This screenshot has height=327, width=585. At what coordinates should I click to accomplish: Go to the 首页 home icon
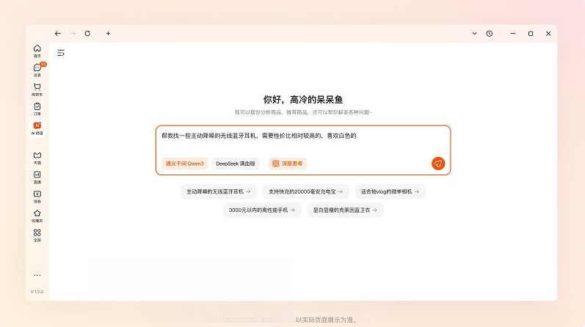click(37, 51)
